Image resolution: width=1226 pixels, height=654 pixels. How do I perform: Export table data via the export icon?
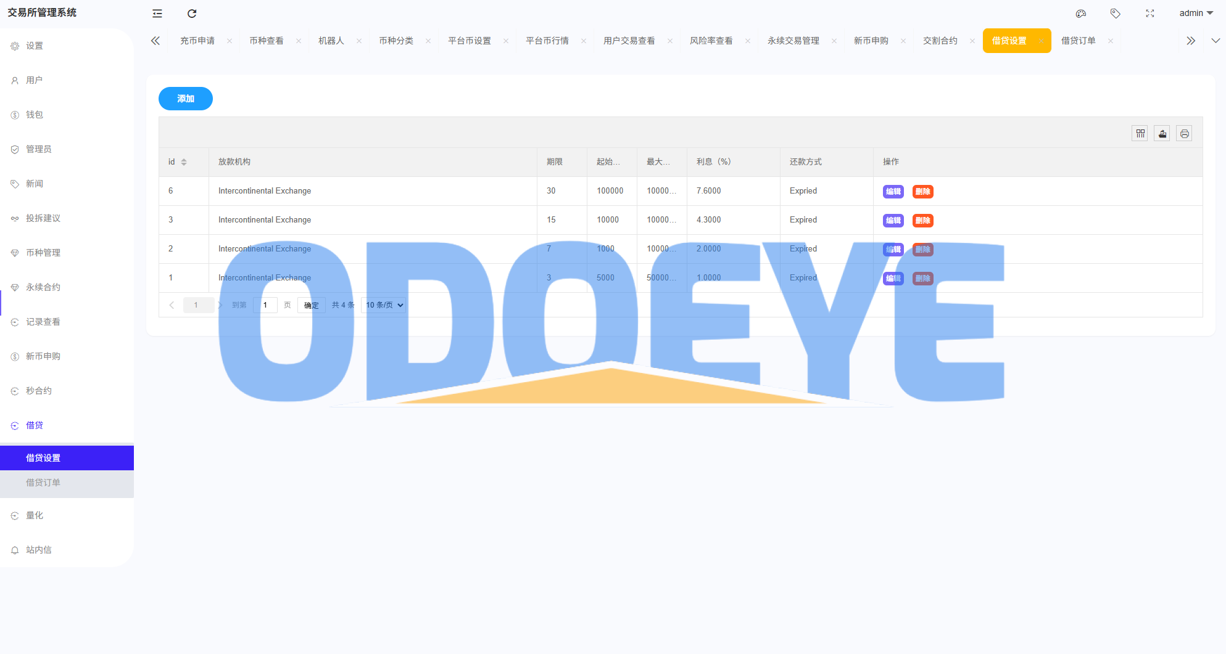tap(1162, 133)
